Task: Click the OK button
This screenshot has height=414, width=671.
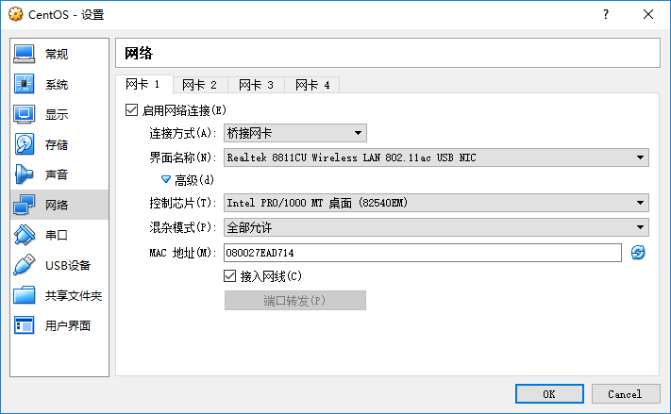Action: (x=548, y=393)
